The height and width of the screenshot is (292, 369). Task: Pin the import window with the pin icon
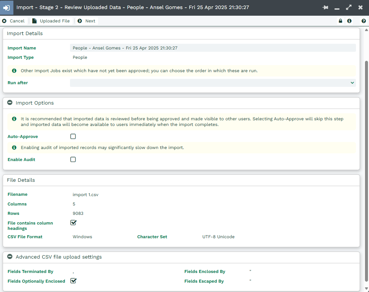tap(325, 7)
